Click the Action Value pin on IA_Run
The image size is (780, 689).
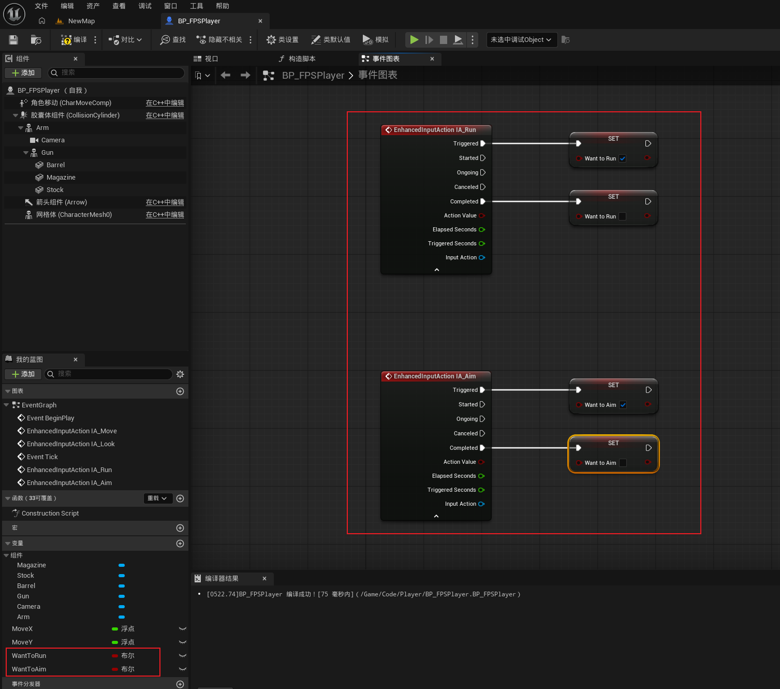point(482,216)
